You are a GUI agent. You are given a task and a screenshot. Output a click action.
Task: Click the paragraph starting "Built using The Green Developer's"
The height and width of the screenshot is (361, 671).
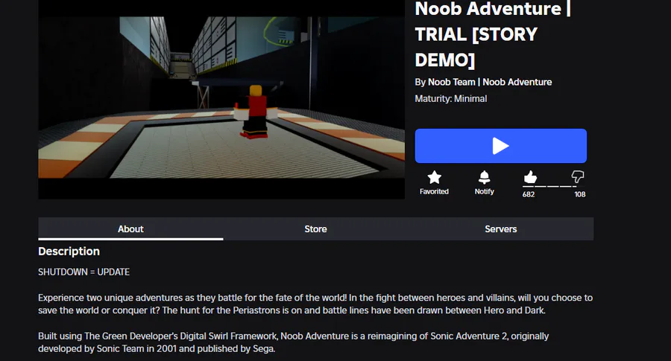point(293,342)
